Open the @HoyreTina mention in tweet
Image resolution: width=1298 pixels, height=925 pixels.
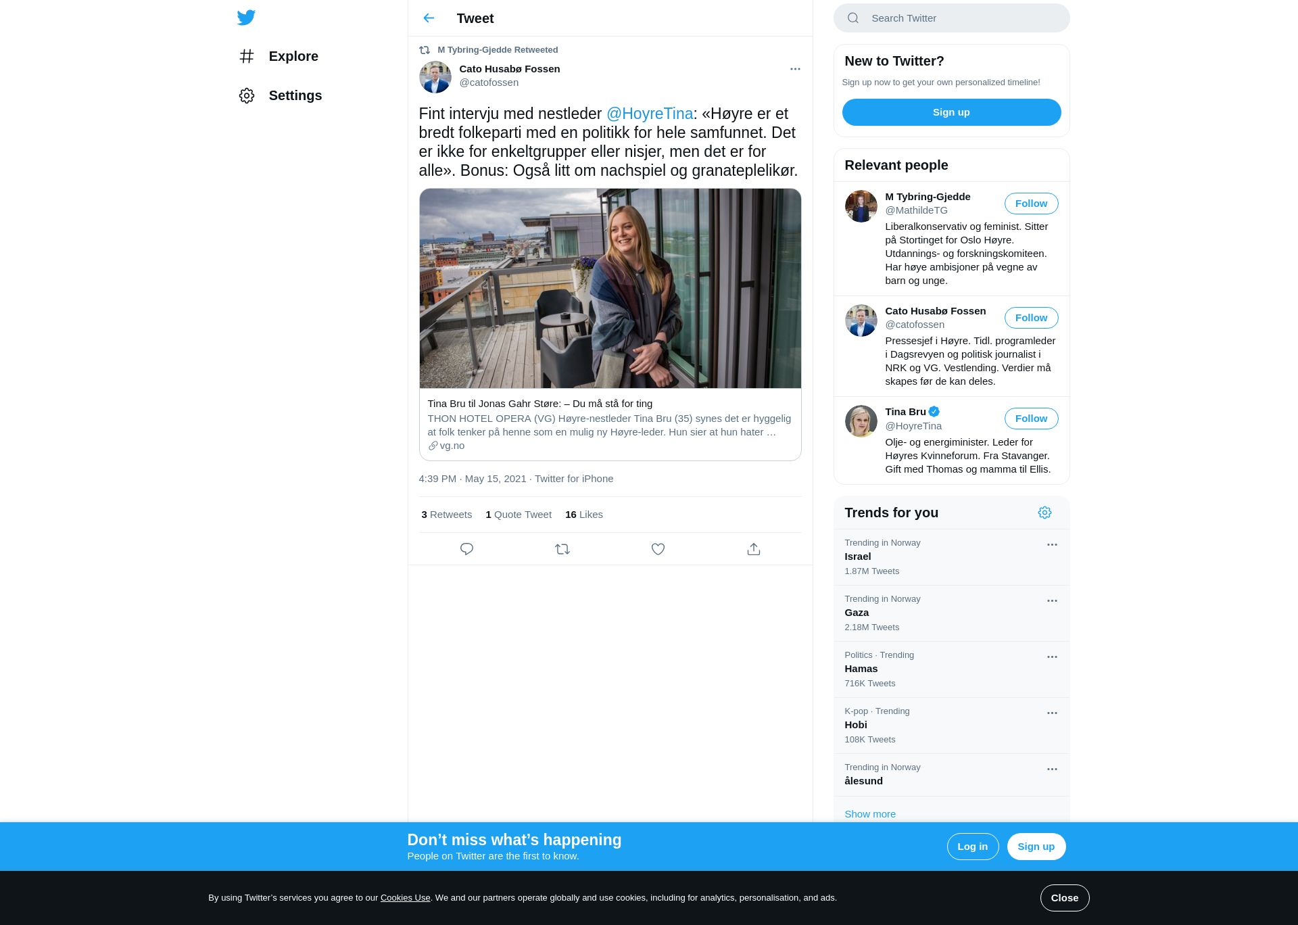[650, 114]
